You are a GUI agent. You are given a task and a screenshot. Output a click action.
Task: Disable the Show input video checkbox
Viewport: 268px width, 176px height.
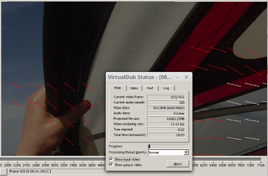pos(111,159)
